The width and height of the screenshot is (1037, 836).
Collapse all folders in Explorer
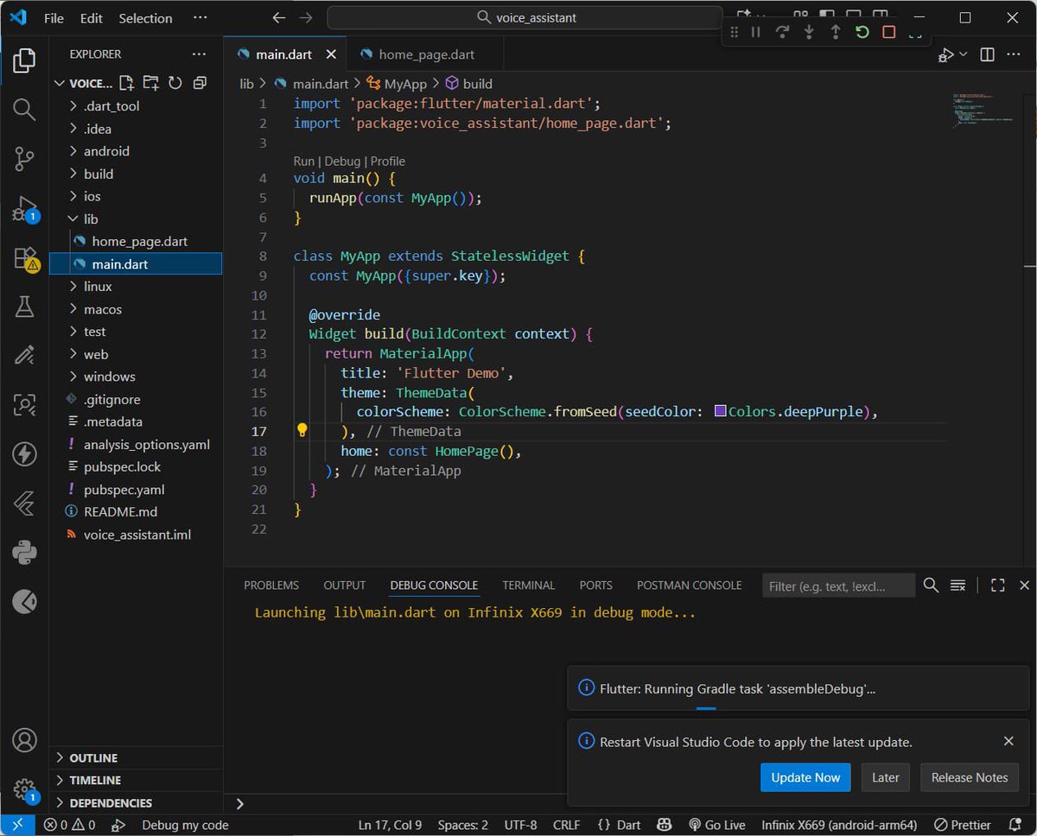tap(200, 84)
